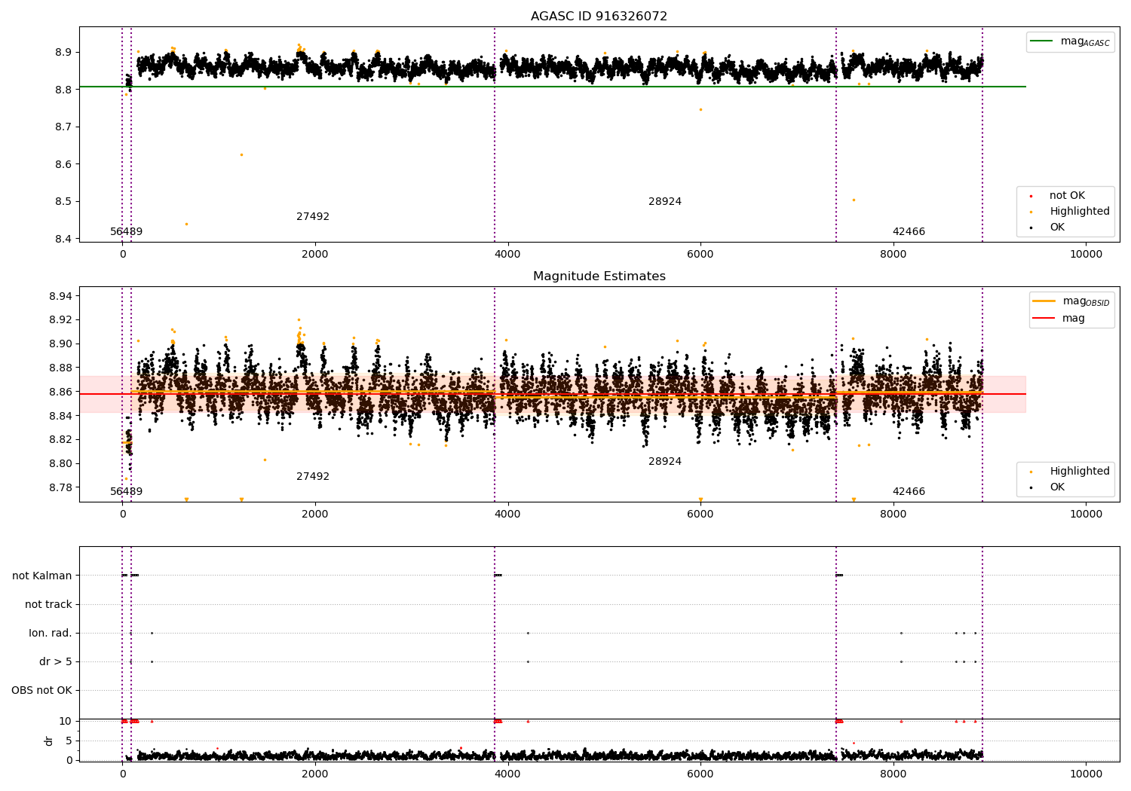Click obsid label 56489 in Magnitude Estimates plot
Screen dimensions: 1131x791
click(x=126, y=491)
